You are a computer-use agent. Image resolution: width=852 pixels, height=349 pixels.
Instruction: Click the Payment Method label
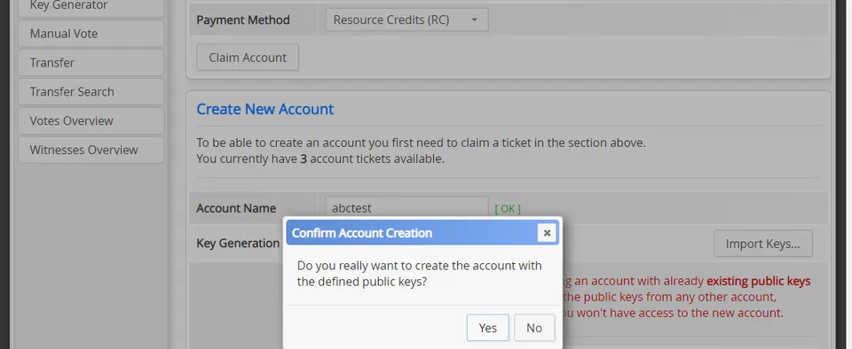[x=243, y=20]
